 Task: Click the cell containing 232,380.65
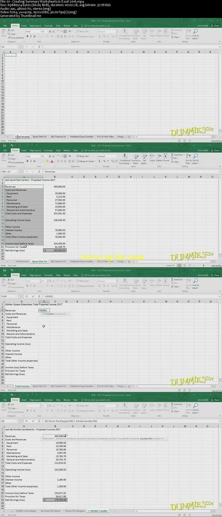coord(54,470)
